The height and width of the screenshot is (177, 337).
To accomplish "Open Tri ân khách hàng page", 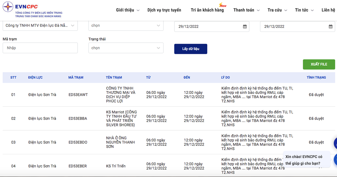I will [207, 10].
